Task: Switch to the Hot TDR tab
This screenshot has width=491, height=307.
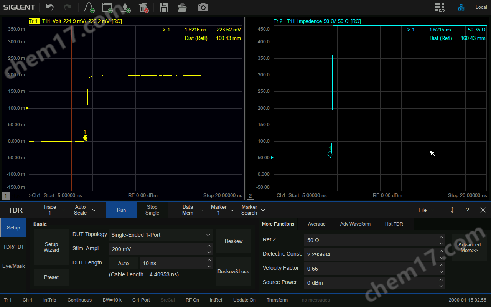Action: (x=394, y=224)
